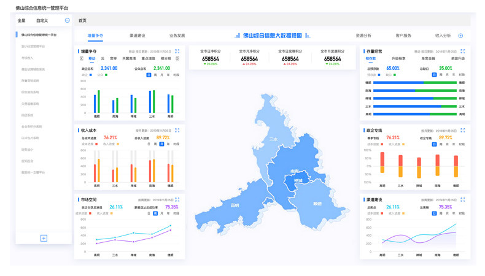The width and height of the screenshot is (485, 276).
Task: Click the 政企总和 value 2,341.00
Action: pyautogui.click(x=109, y=68)
